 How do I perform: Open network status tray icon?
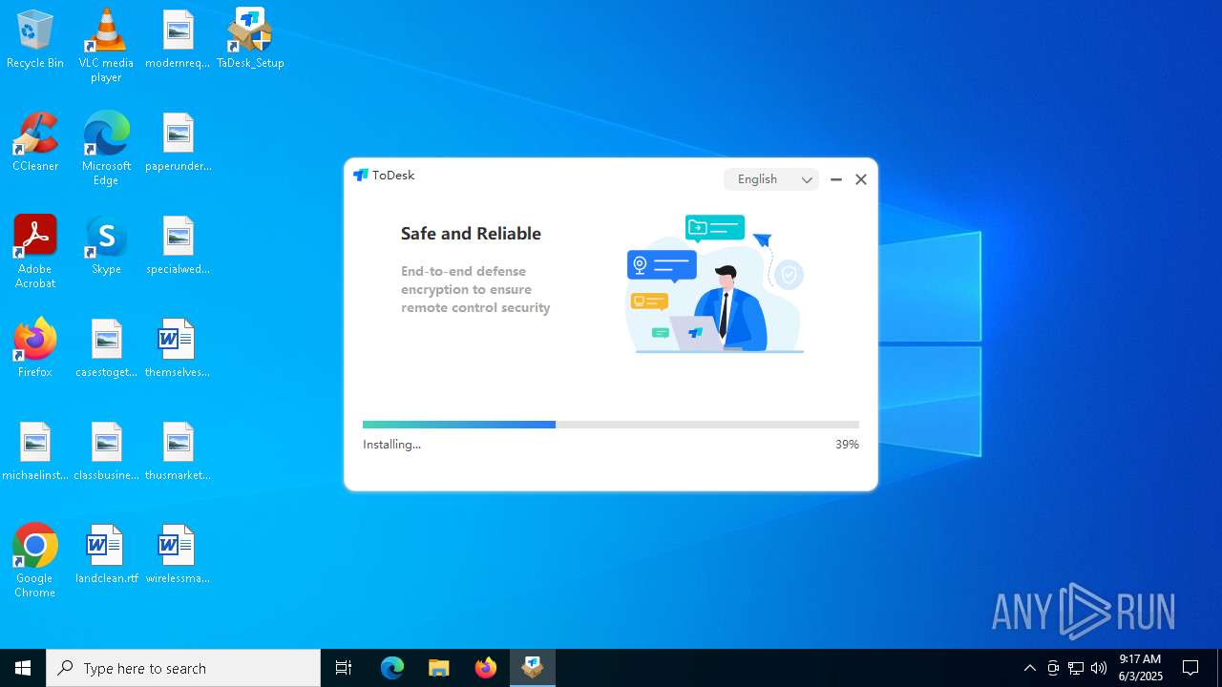point(1076,668)
